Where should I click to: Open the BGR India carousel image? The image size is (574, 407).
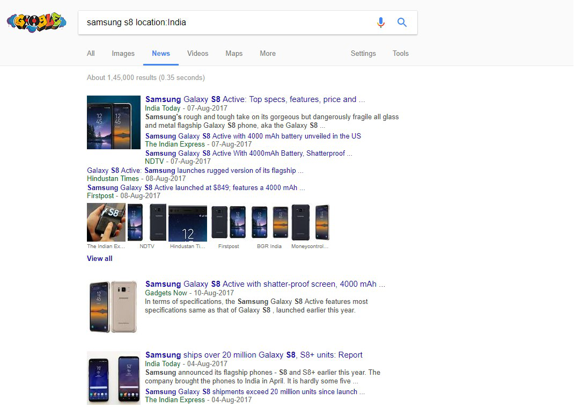[269, 222]
